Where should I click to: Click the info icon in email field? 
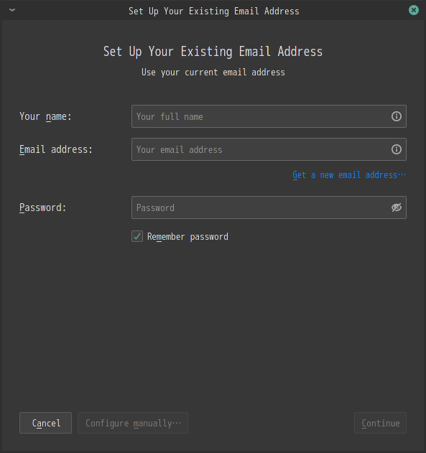[x=397, y=149]
